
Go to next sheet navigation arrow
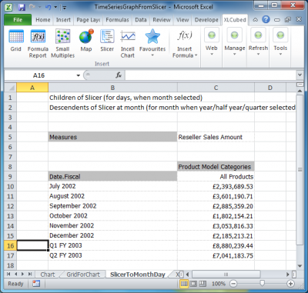pos(23,275)
